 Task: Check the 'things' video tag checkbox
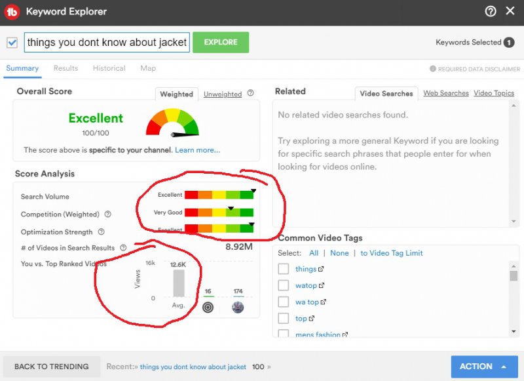click(284, 269)
